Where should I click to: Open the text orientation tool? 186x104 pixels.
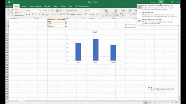click(61, 11)
